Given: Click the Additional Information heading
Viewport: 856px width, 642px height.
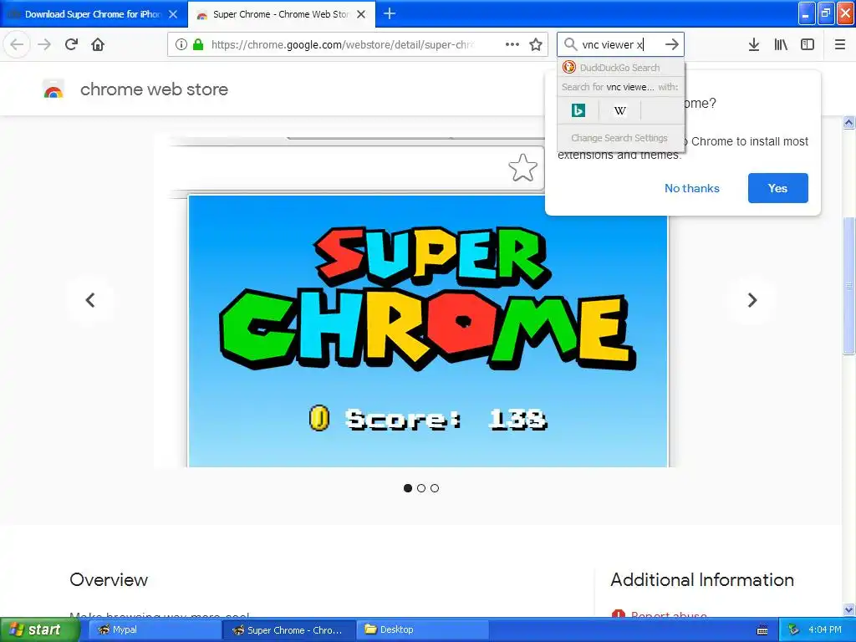Looking at the screenshot, I should click(x=702, y=580).
